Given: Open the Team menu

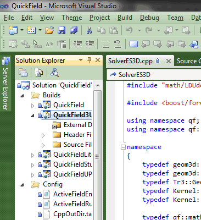Looking at the screenshot, I should click(x=175, y=18).
